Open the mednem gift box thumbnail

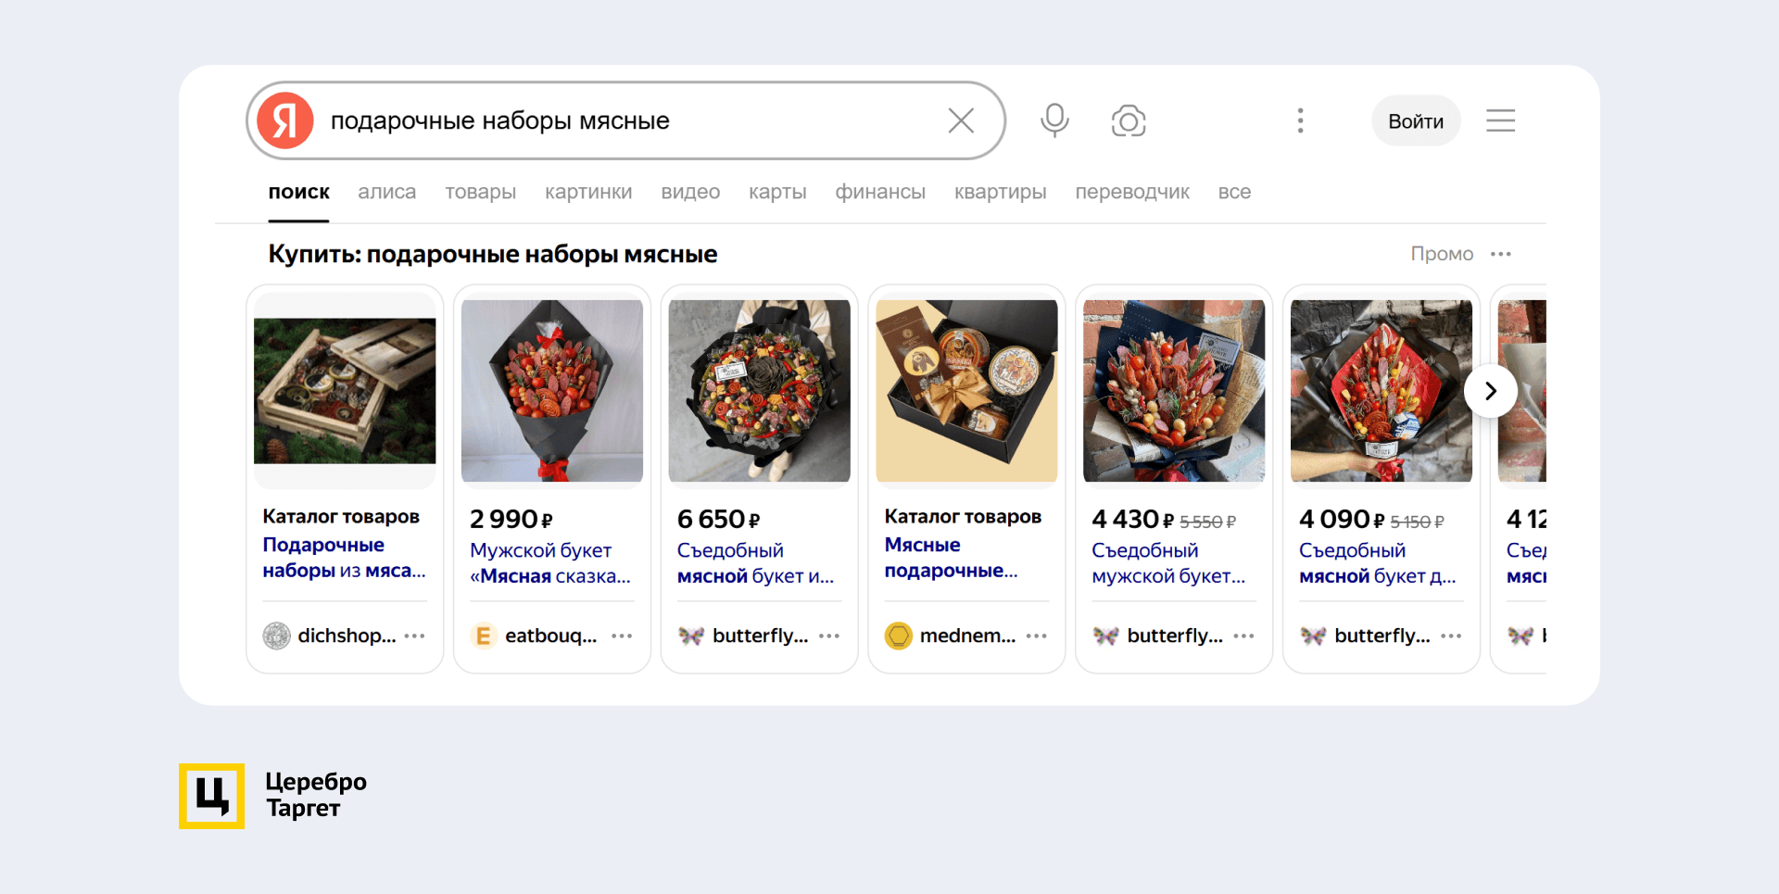[x=966, y=390]
